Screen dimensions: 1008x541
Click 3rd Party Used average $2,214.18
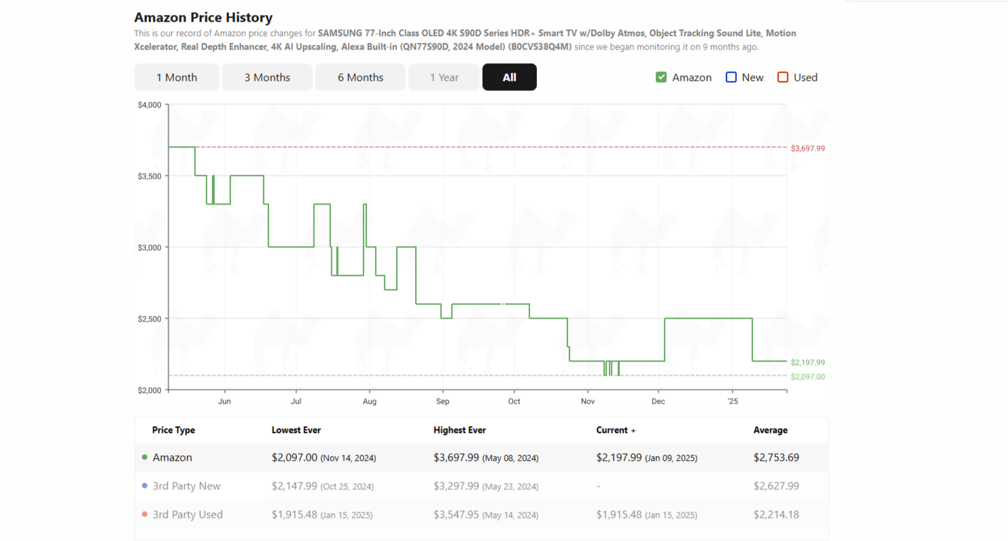[776, 514]
